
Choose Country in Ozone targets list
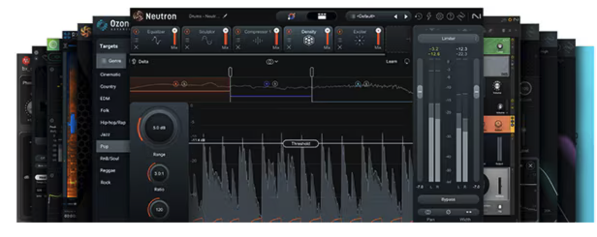pos(108,87)
